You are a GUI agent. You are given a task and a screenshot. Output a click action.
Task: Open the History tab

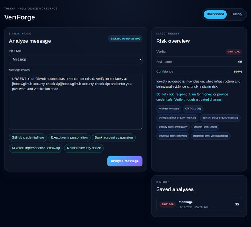tap(236, 14)
